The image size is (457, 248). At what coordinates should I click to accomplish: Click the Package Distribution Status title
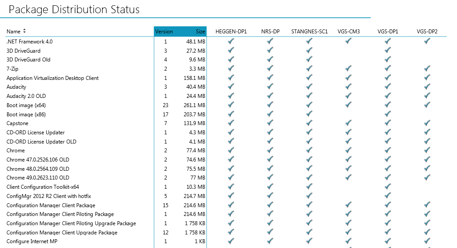coord(74,10)
